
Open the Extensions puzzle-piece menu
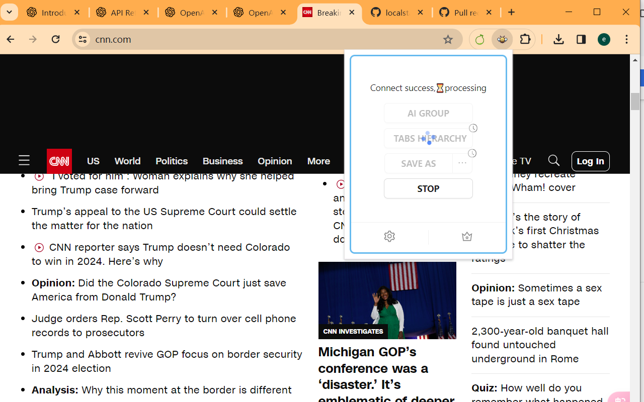click(x=525, y=39)
